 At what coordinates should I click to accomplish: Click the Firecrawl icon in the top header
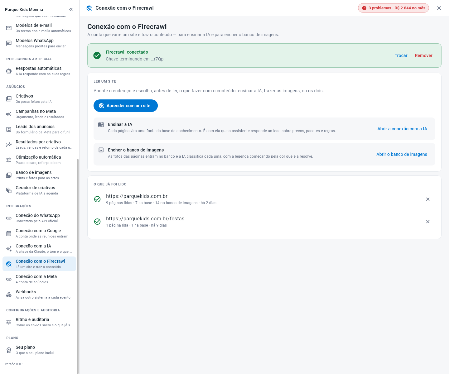point(89,8)
